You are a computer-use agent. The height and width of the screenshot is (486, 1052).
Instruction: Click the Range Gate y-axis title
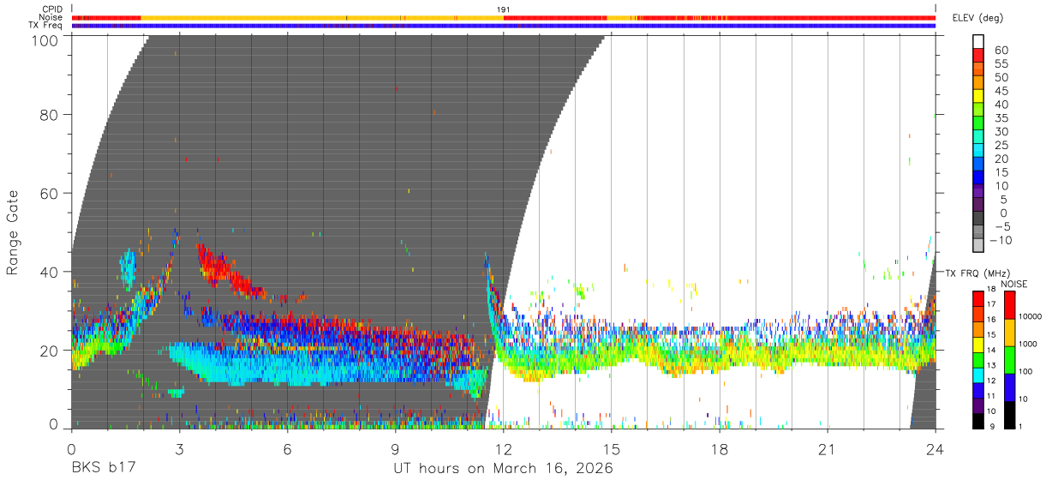pyautogui.click(x=14, y=232)
